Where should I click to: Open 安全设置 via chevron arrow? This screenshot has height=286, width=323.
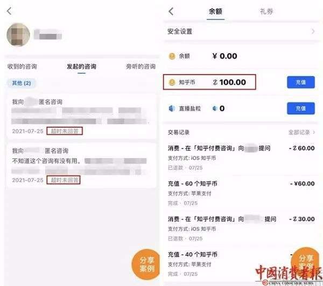click(313, 31)
